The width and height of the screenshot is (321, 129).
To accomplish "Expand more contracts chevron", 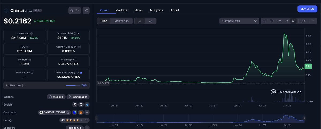I will (x=87, y=112).
